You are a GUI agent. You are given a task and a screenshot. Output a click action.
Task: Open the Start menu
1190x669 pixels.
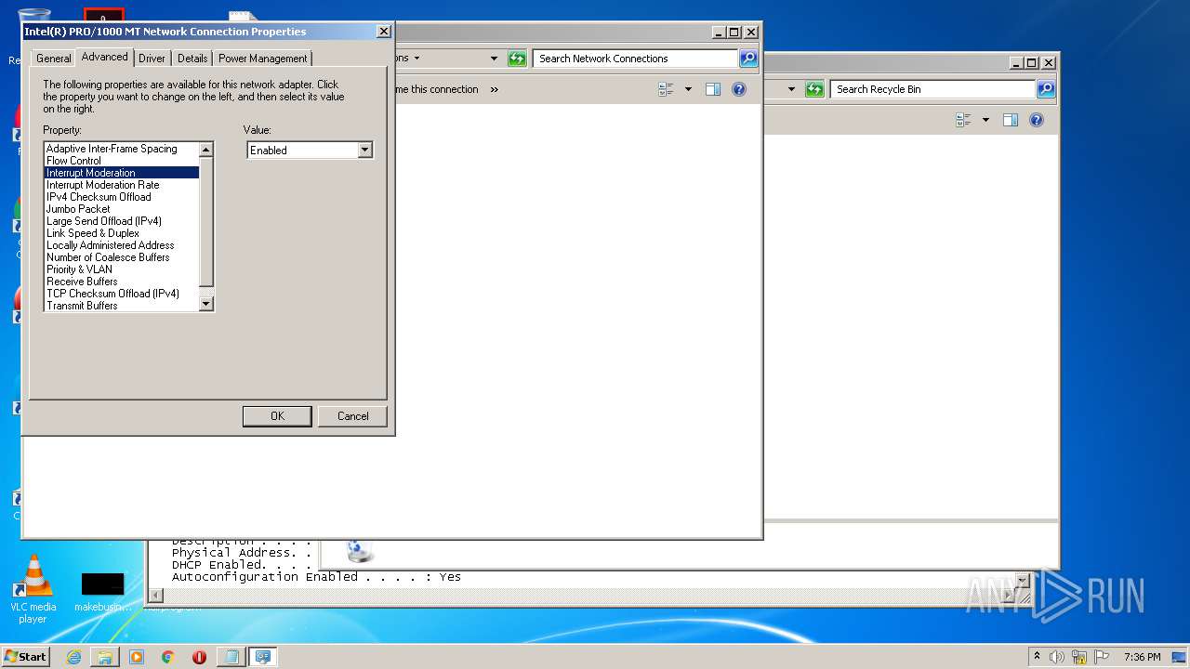coord(25,656)
